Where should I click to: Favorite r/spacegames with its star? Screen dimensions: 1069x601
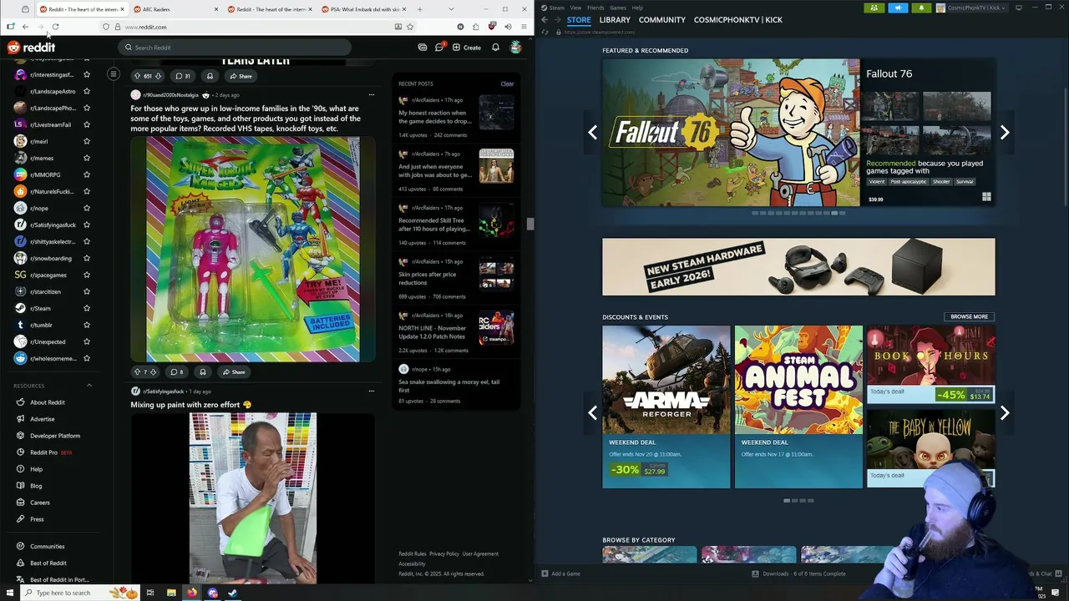pyautogui.click(x=87, y=275)
